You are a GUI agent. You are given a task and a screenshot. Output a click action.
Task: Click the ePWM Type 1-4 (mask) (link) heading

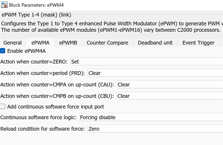(36, 15)
